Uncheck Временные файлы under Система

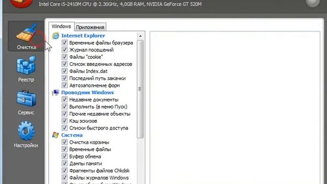(x=65, y=149)
